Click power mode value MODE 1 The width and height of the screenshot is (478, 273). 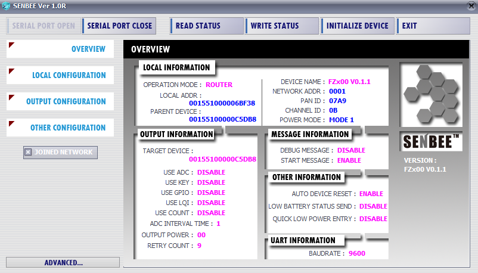(342, 120)
